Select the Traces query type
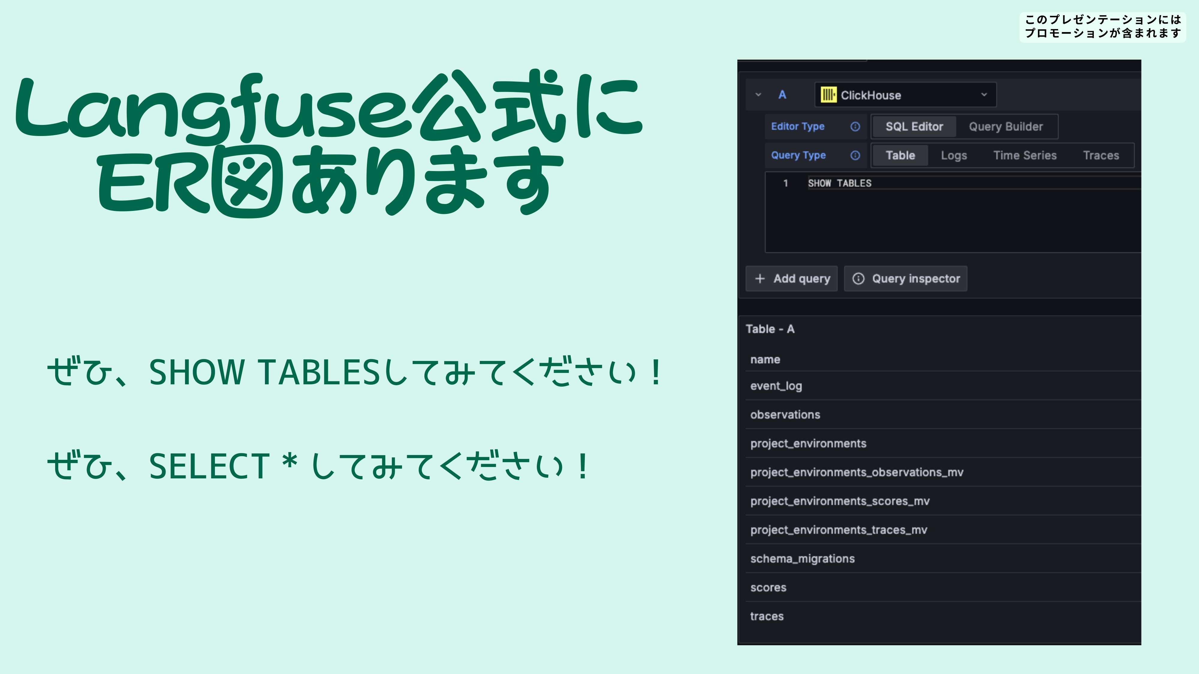Screen dimensions: 1199x674 (1101, 155)
